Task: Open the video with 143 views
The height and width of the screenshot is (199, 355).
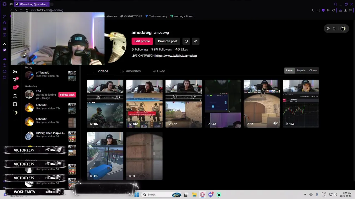Action: pyautogui.click(x=222, y=104)
